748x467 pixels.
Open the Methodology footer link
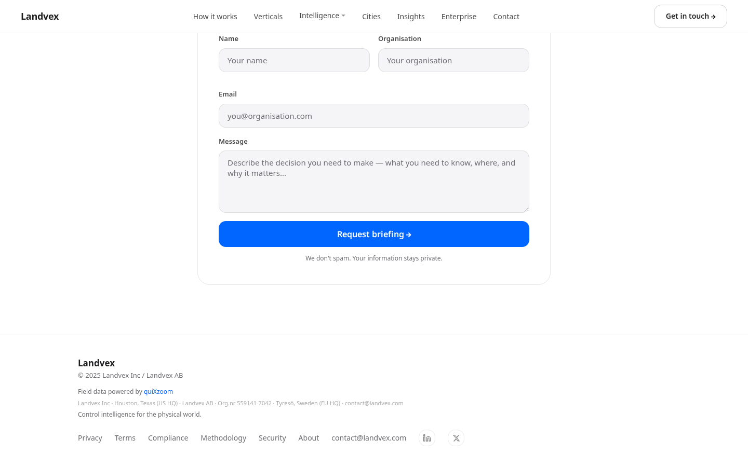223,438
